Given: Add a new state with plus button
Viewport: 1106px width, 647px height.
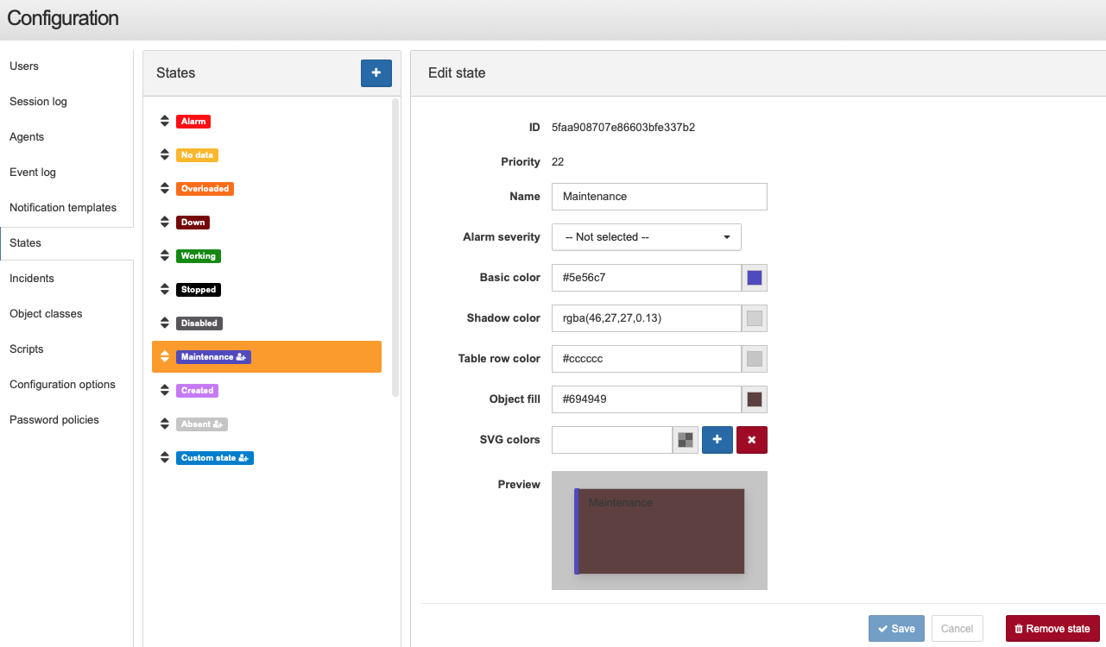Looking at the screenshot, I should pos(376,73).
